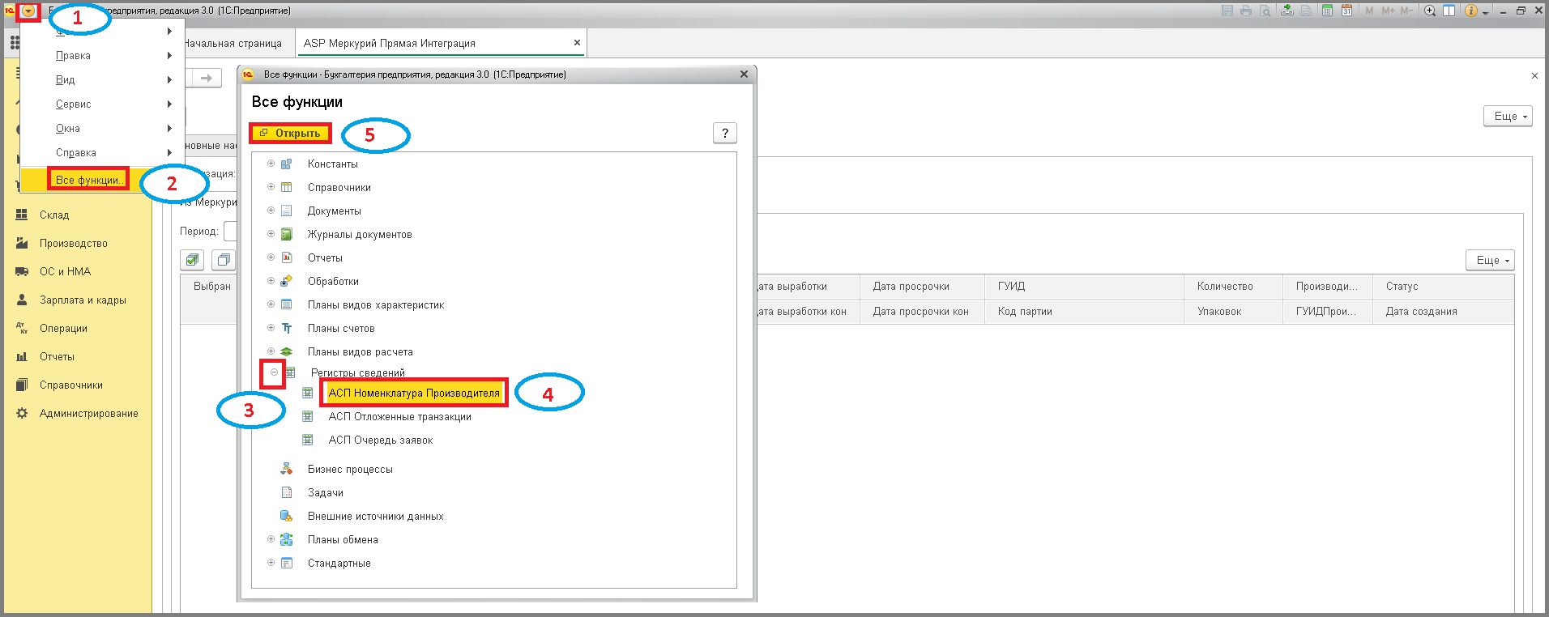Click the Открыть button
The width and height of the screenshot is (1549, 617).
point(291,133)
